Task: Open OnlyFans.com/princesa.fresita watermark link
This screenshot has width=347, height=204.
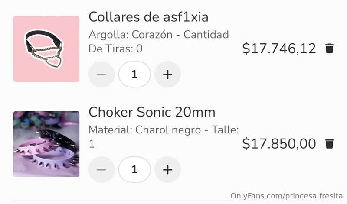Action: [286, 196]
